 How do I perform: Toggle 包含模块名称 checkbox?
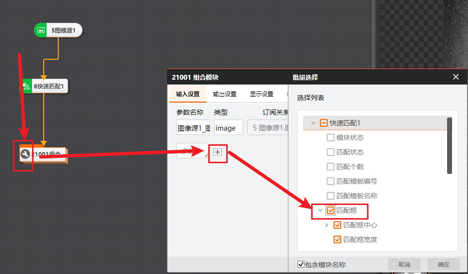point(301,265)
